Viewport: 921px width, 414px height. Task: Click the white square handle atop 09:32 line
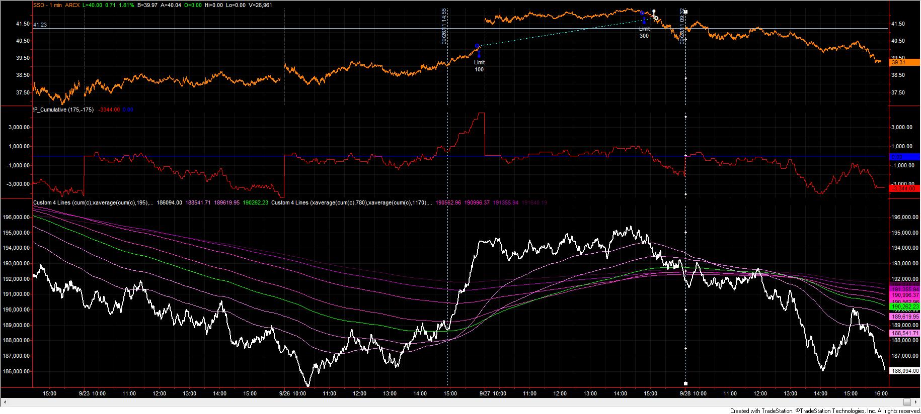click(x=685, y=11)
